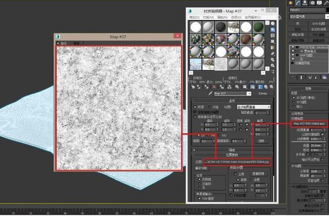
Task: Click Put Material to Scene icon
Action: [199, 87]
